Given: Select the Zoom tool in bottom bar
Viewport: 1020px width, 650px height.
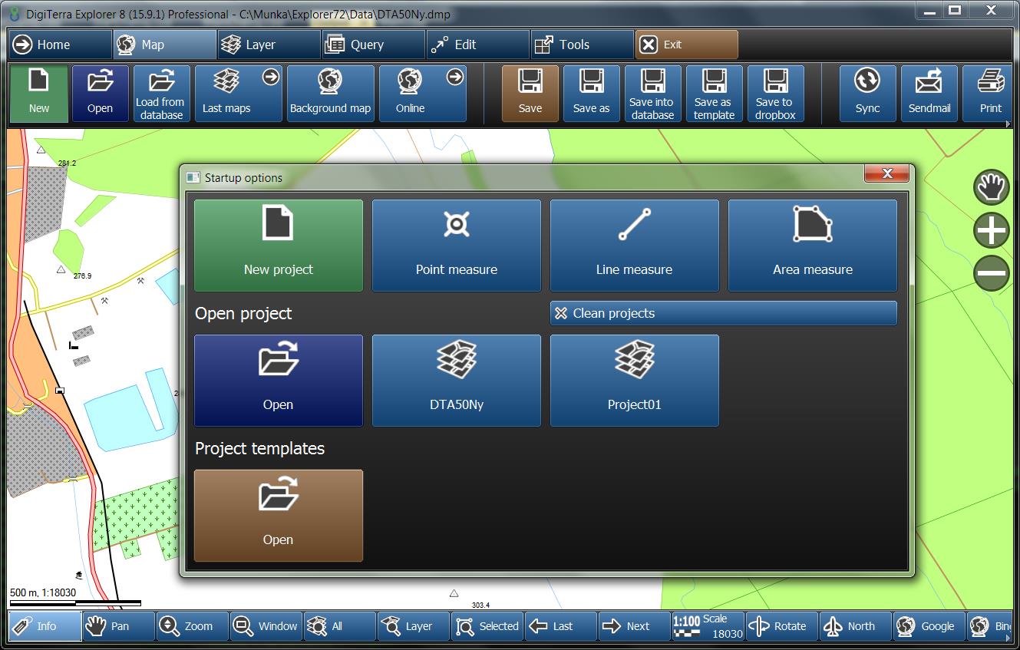Looking at the screenshot, I should (x=193, y=626).
